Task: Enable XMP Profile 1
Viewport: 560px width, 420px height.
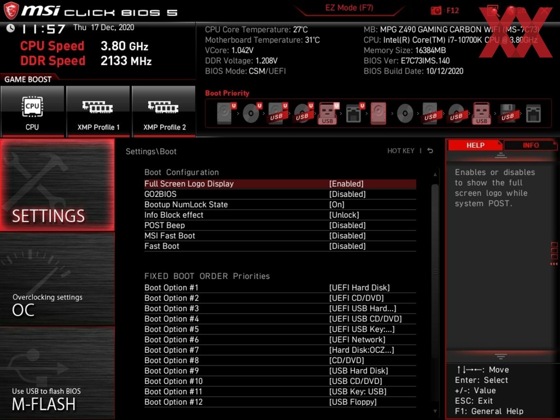Action: tap(98, 111)
